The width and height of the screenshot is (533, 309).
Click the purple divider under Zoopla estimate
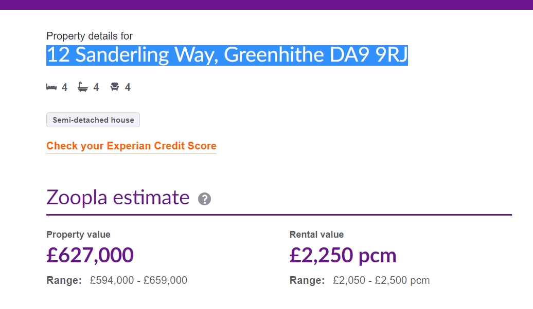tap(279, 215)
